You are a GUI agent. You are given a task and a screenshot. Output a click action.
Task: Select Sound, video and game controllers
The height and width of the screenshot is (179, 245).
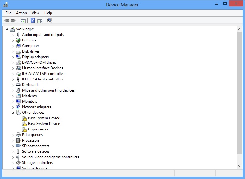(50, 157)
